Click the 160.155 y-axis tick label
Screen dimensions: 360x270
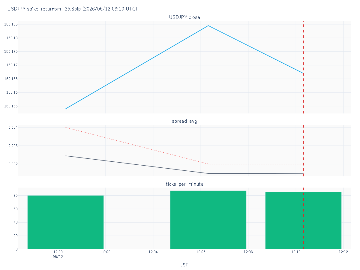11,106
